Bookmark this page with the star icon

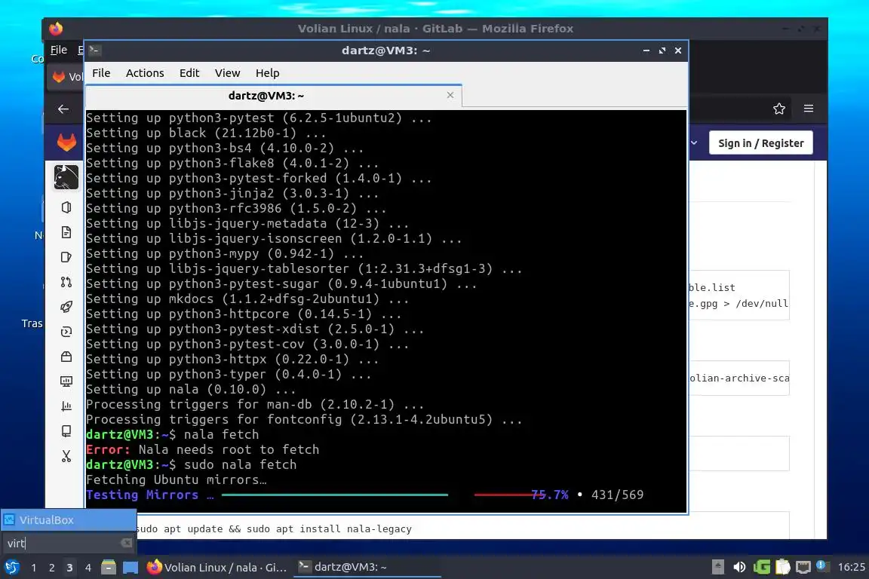pyautogui.click(x=779, y=109)
